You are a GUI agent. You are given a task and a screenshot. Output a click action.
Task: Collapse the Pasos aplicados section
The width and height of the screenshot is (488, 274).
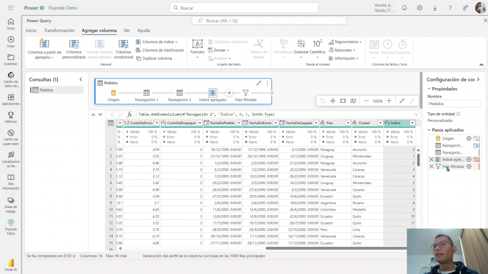(x=429, y=130)
